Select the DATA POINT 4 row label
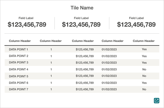This screenshot has width=164, height=108. (x=18, y=69)
